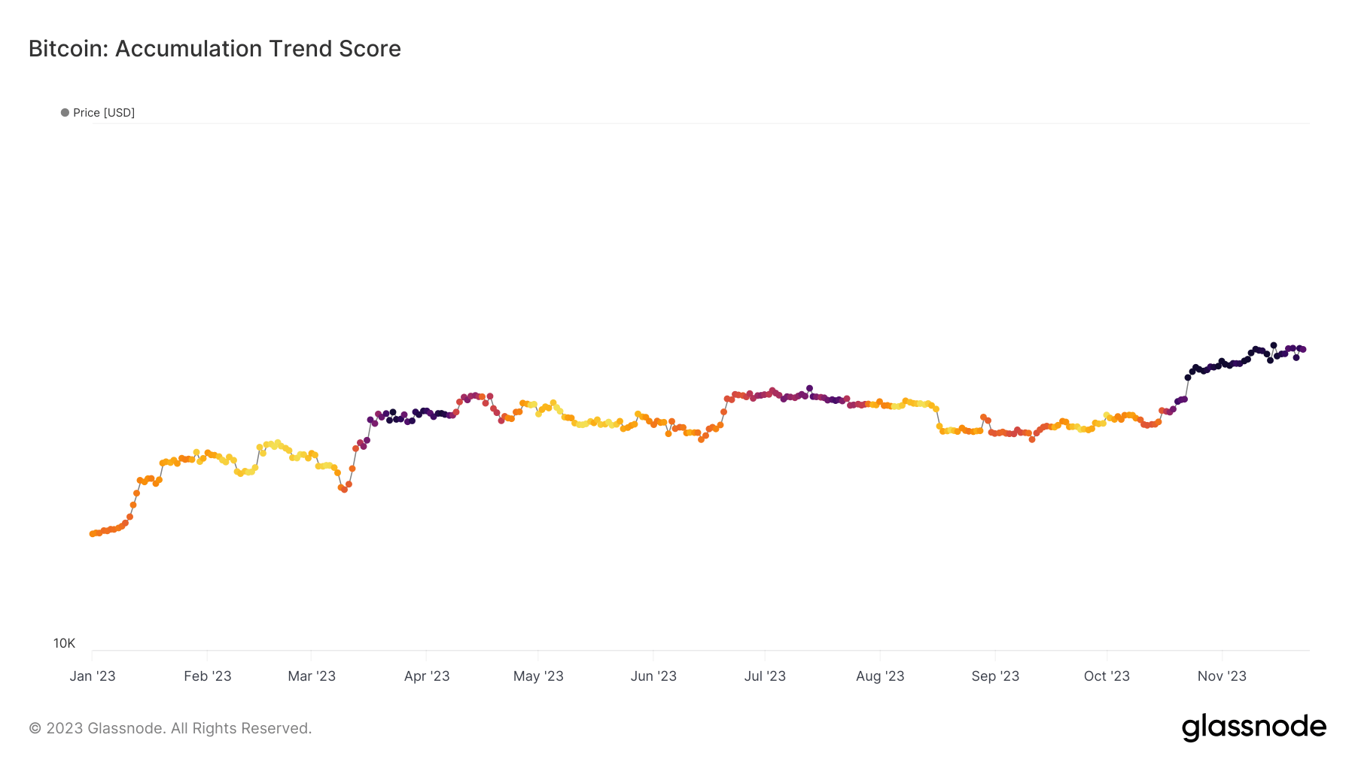Viewport: 1355px width, 762px height.
Task: Click the glassnode logo
Action: (x=1253, y=727)
